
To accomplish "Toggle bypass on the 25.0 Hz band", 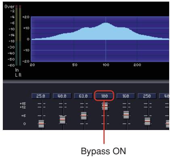I will (41, 96).
